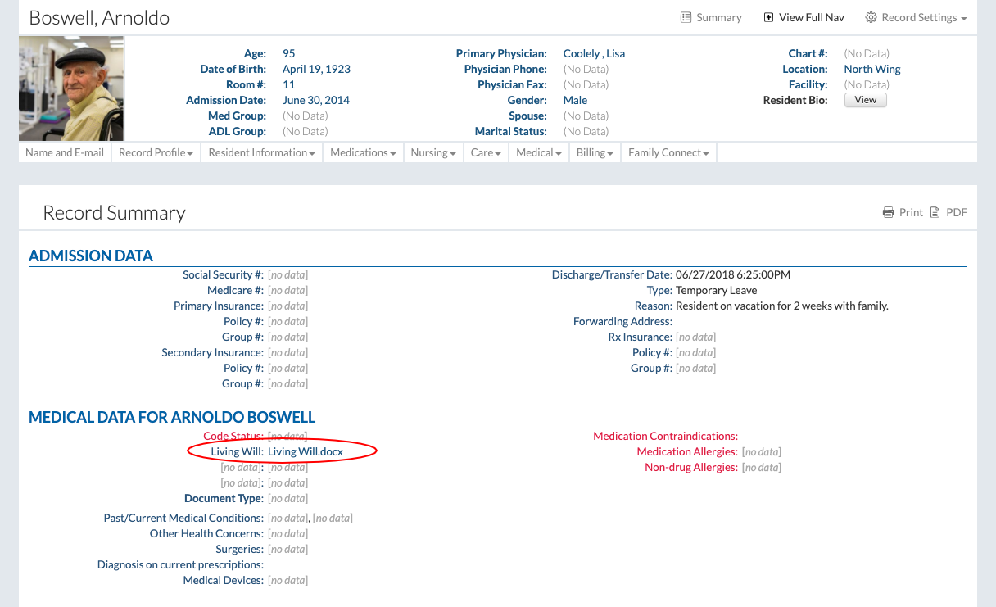Select the Name and E-mail tab
Image resolution: width=996 pixels, height=607 pixels.
65,152
